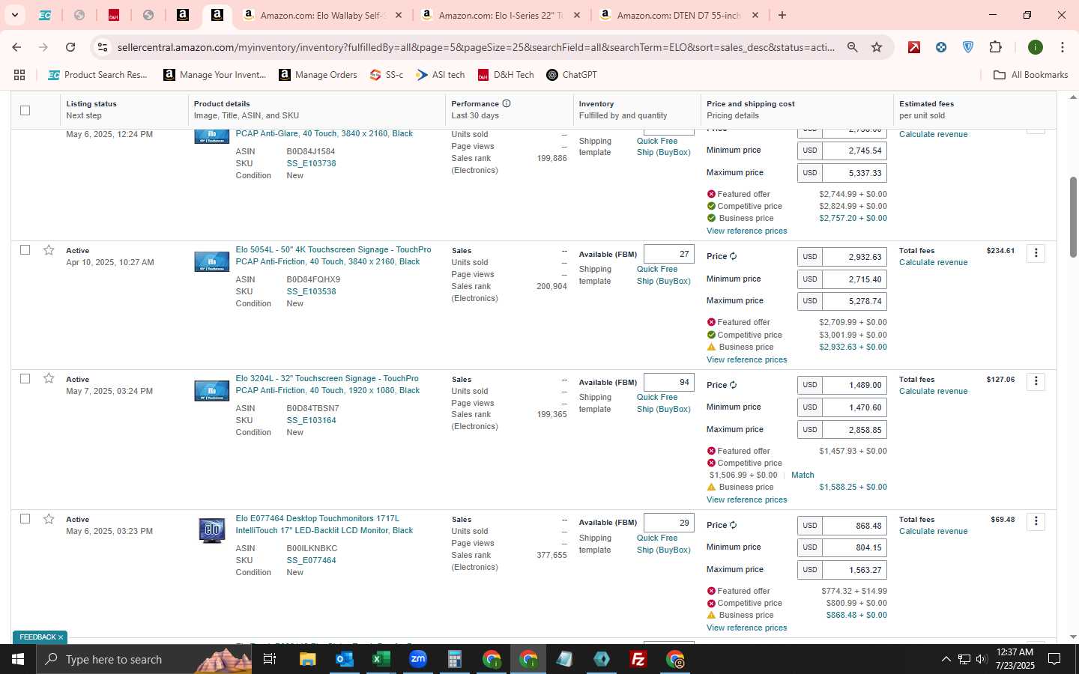The height and width of the screenshot is (674, 1079).
Task: Open Calculator from the taskbar
Action: coord(454,659)
